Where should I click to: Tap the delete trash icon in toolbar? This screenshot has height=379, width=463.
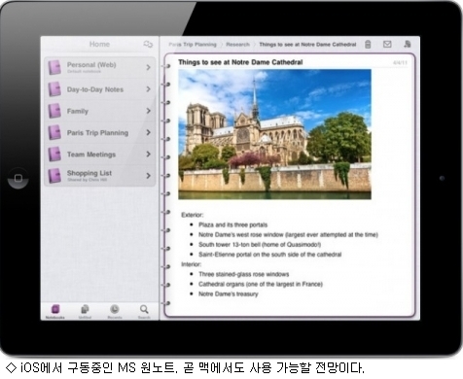click(x=368, y=45)
